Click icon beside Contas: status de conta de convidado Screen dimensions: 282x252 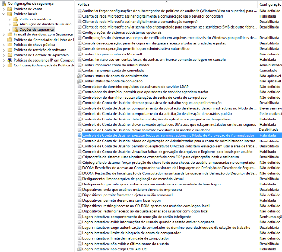(79, 81)
